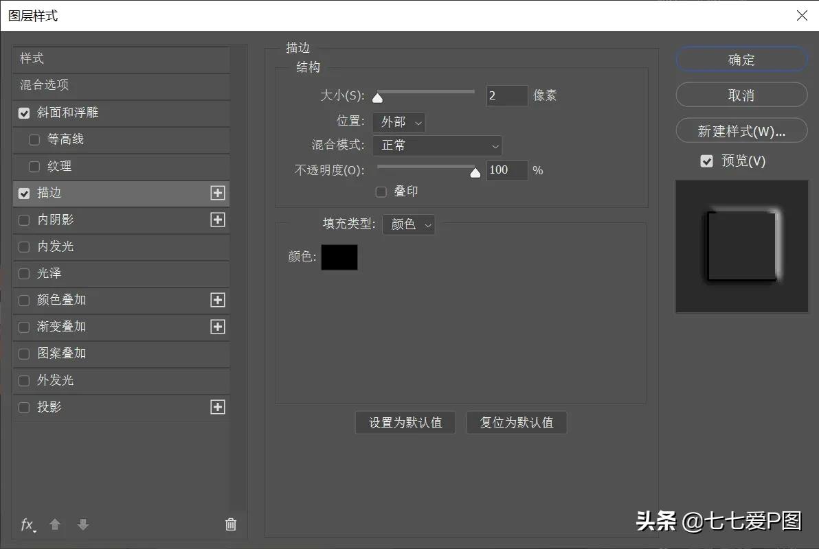Select the 样式 entry in list

click(x=121, y=59)
